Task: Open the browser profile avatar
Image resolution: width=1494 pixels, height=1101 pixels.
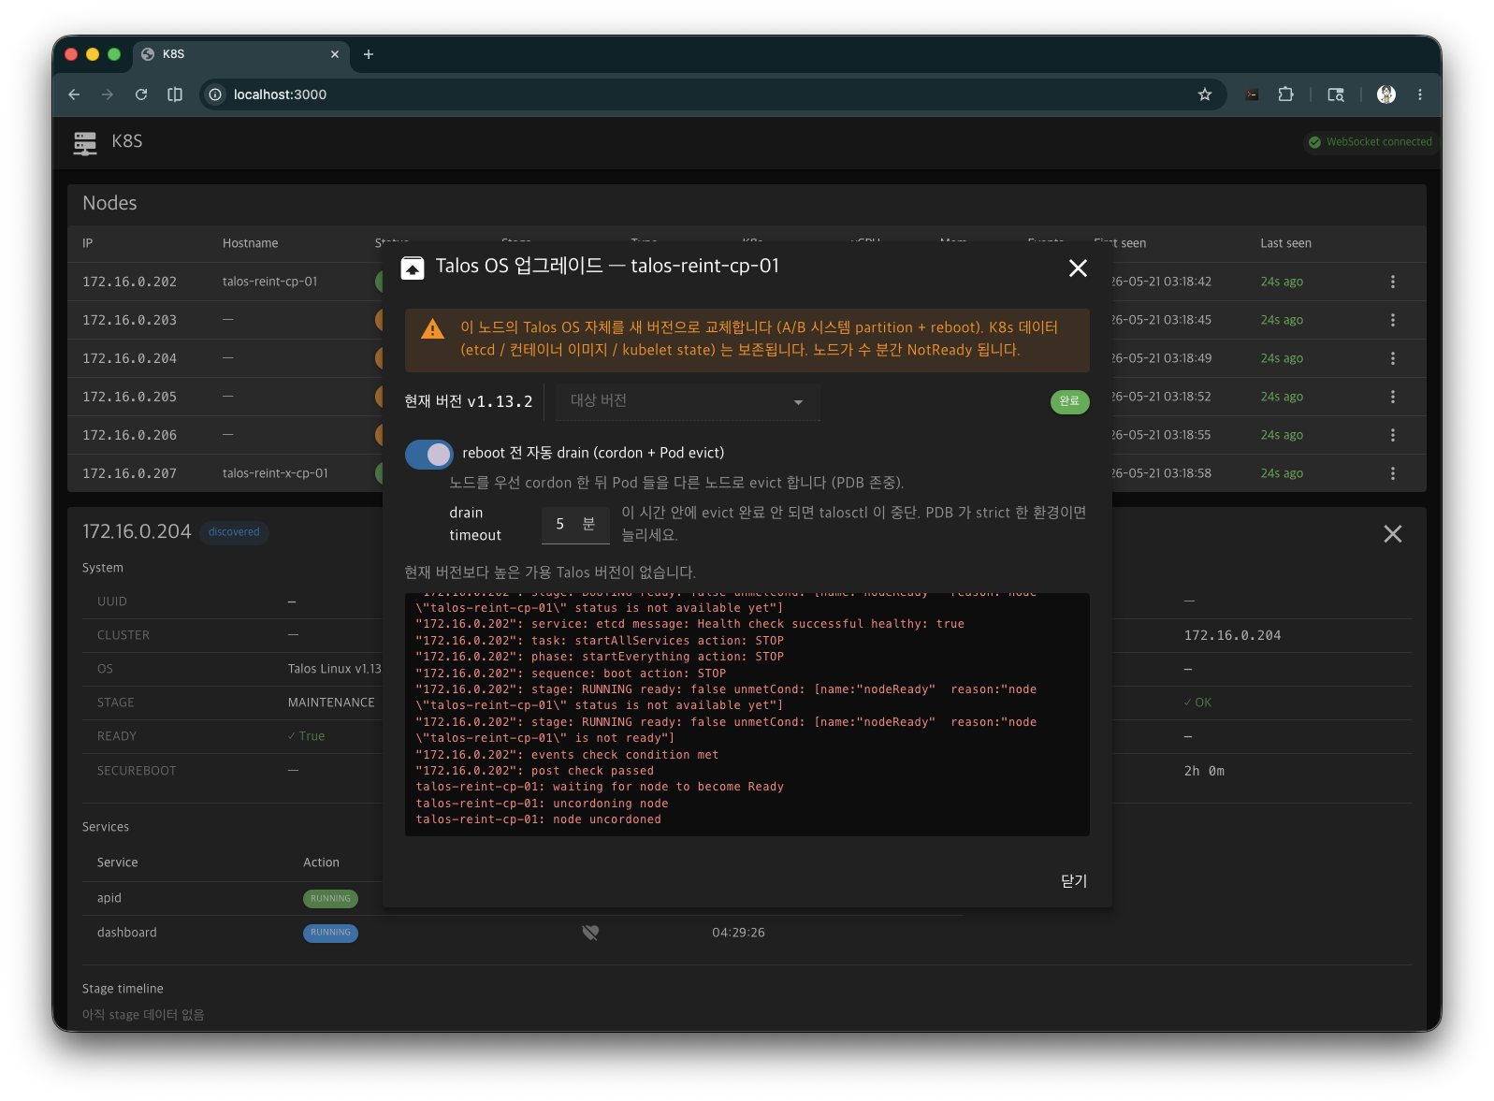Action: pos(1386,94)
